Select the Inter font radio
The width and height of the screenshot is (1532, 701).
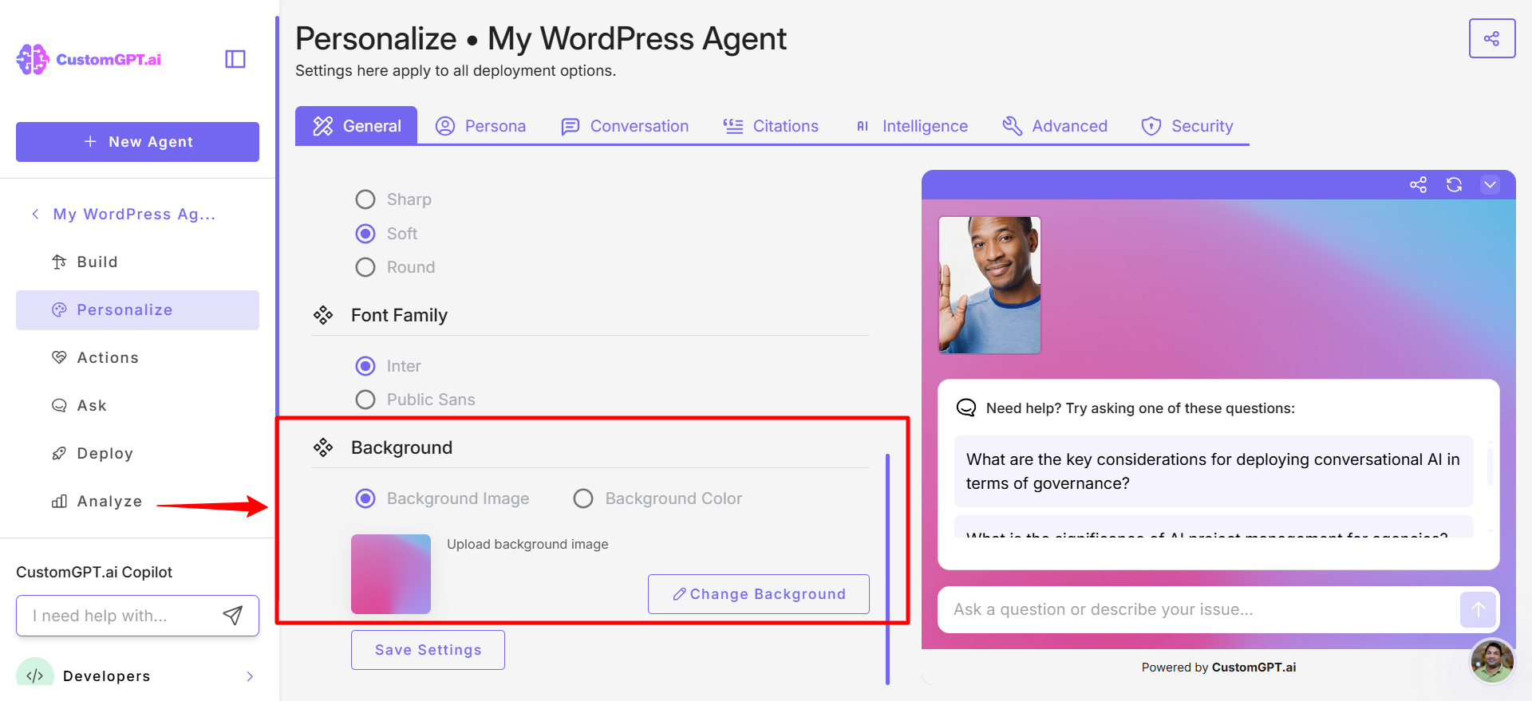coord(365,366)
